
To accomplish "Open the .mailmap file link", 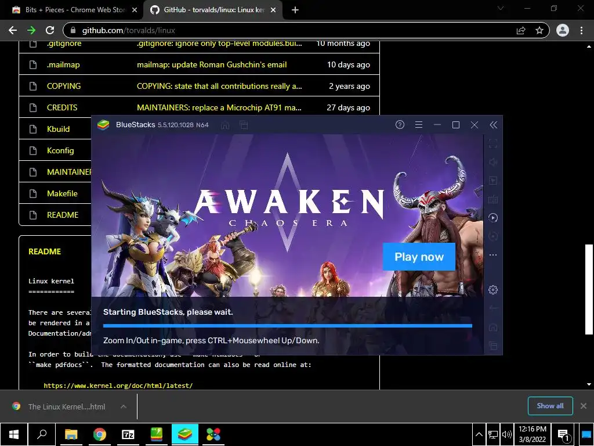I will coord(63,65).
